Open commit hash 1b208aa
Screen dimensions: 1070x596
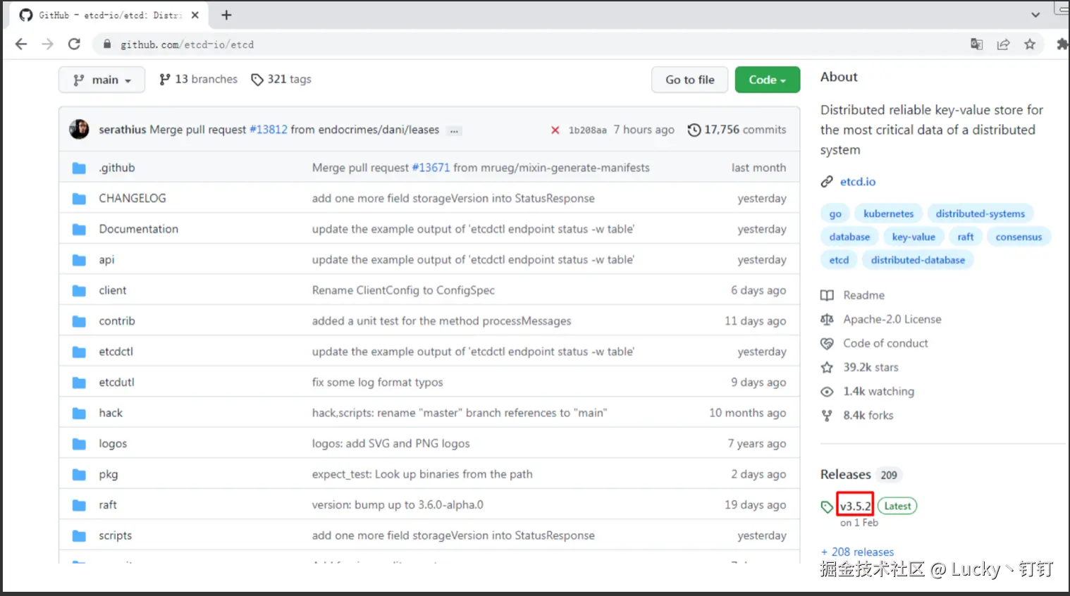pos(587,130)
